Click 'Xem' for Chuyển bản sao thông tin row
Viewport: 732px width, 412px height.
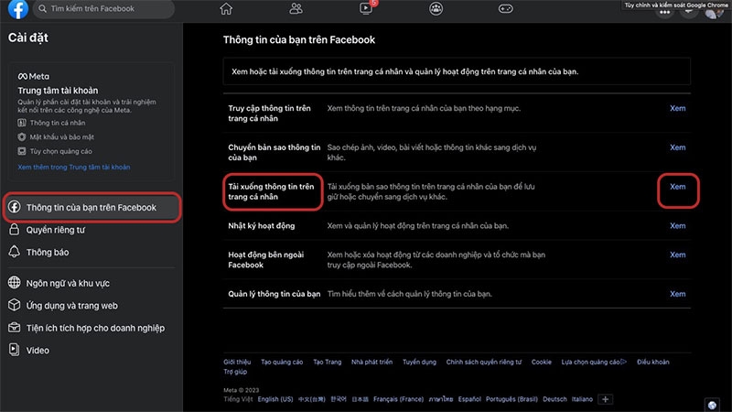pyautogui.click(x=677, y=147)
